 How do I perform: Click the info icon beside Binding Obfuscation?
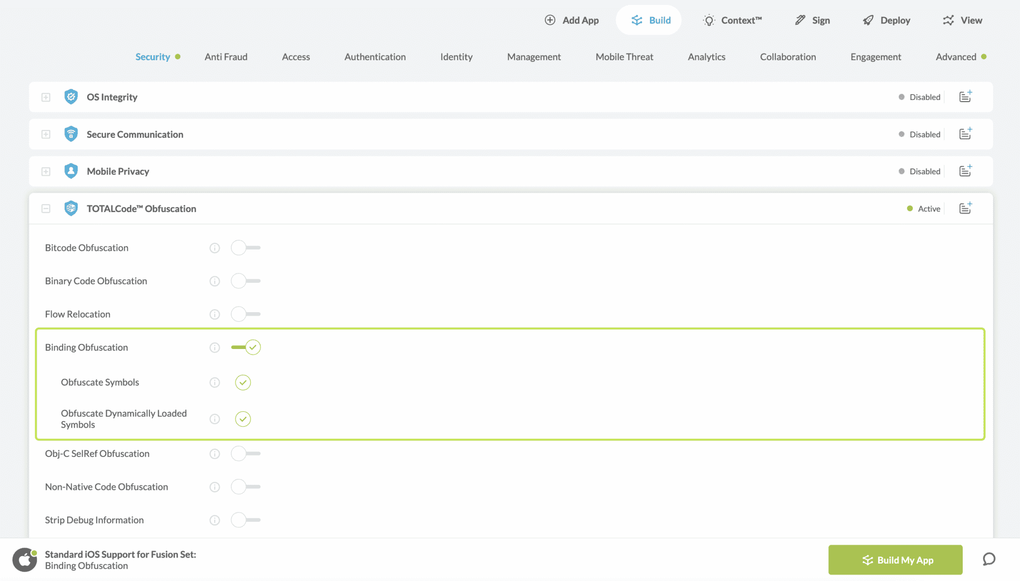[x=215, y=347]
